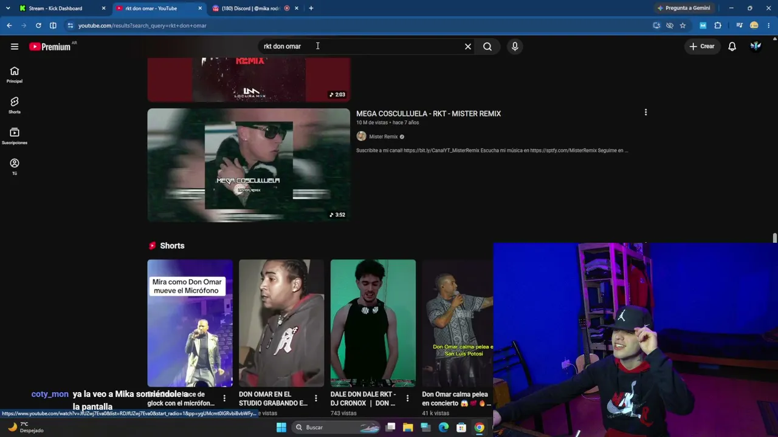Start voice search with the microphone
Viewport: 778px width, 437px height.
coord(515,46)
